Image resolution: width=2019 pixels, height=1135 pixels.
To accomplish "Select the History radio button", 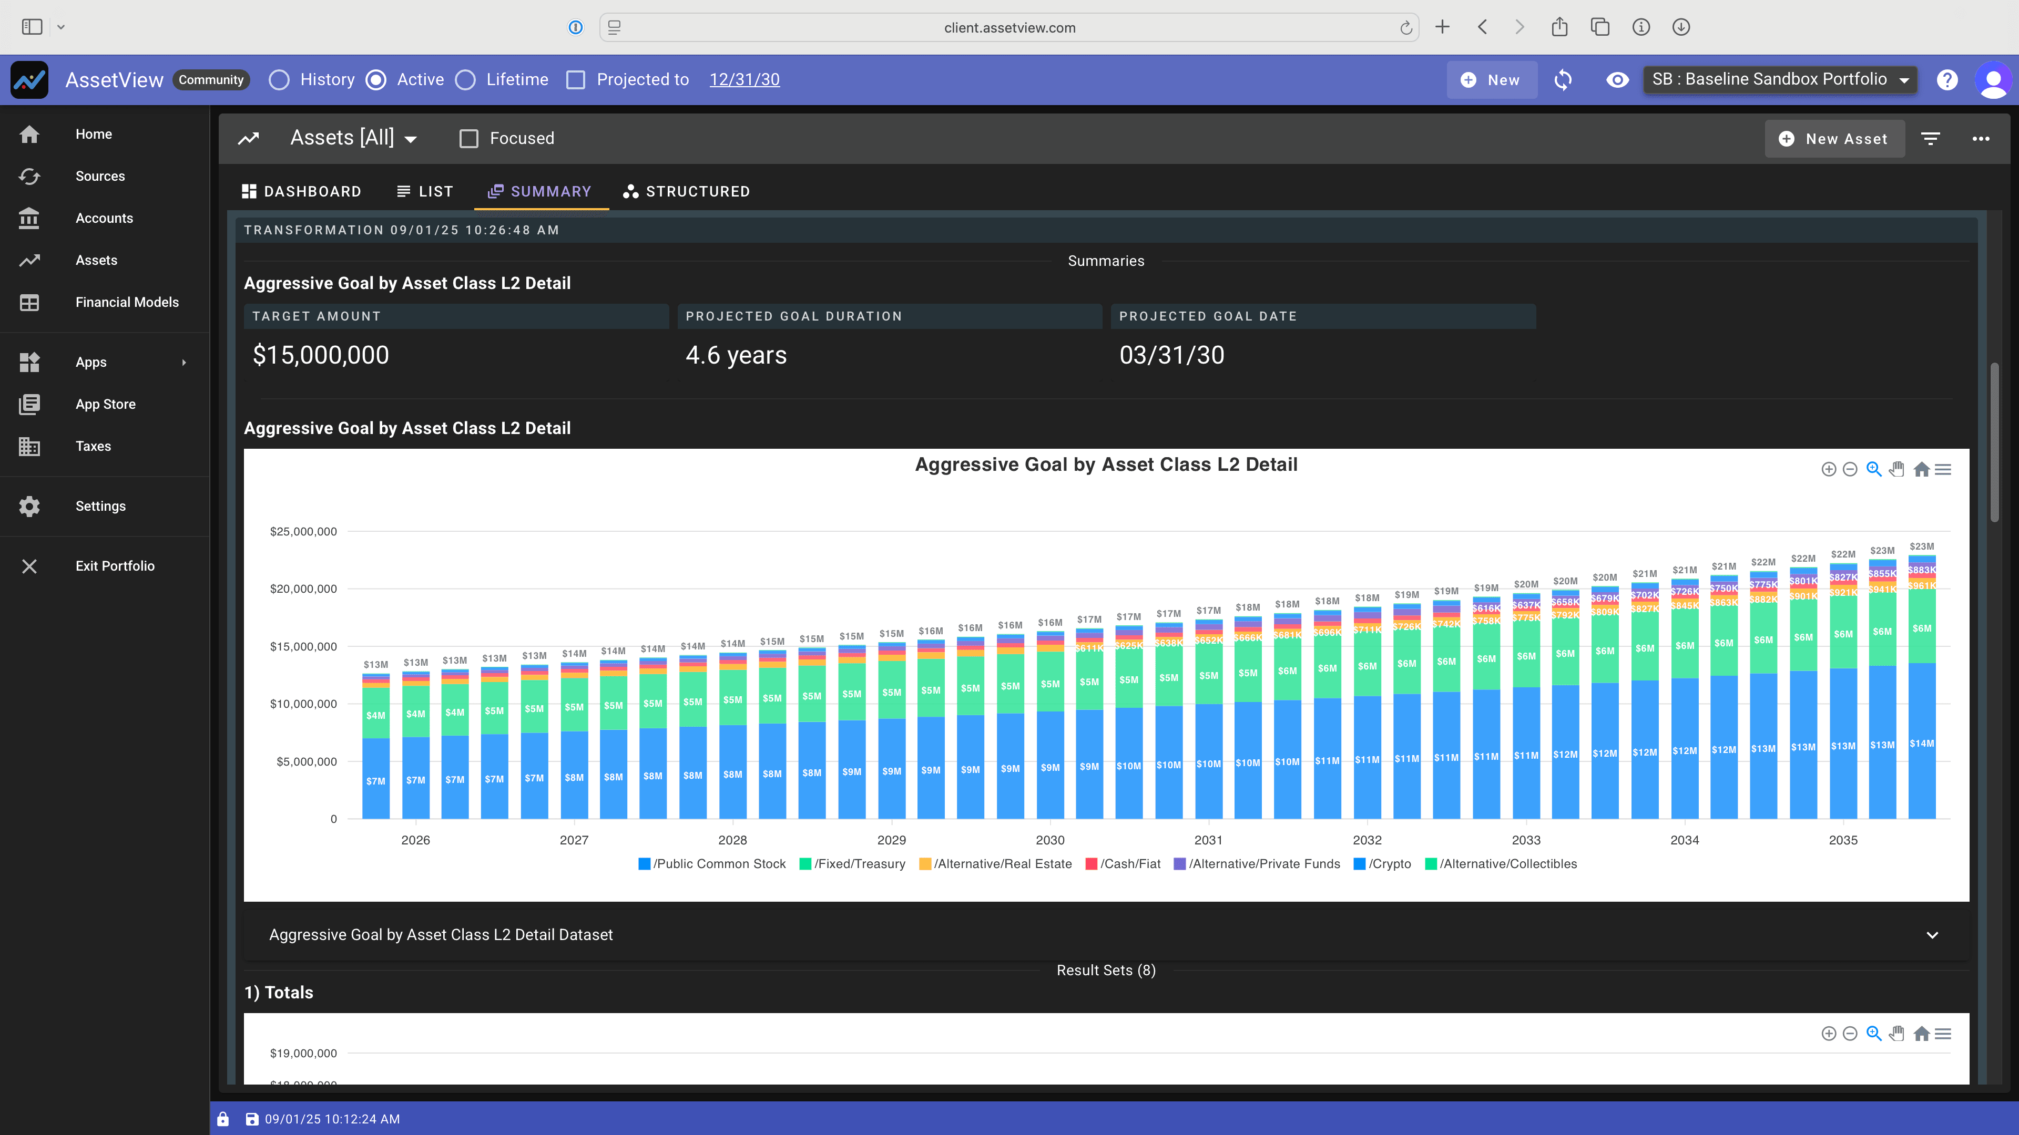I will pyautogui.click(x=279, y=80).
